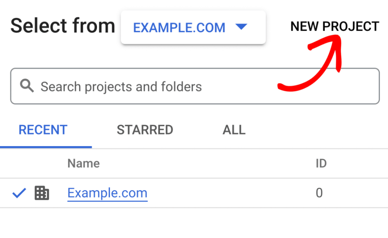
Task: Open the STARRED tab
Action: pyautogui.click(x=145, y=130)
